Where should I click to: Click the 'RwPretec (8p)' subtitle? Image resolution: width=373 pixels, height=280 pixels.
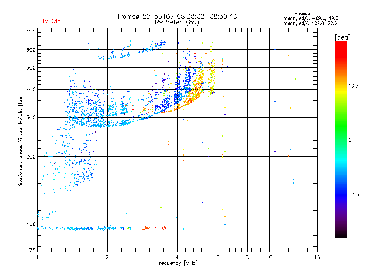[177, 22]
